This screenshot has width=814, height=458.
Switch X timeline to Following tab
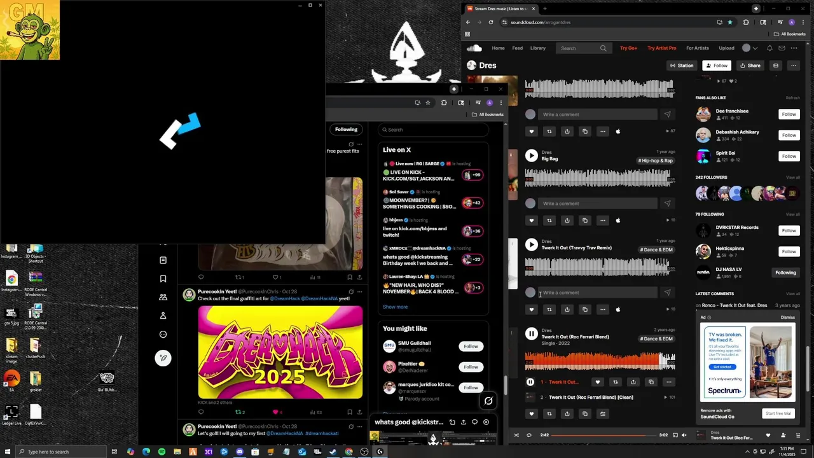[x=346, y=129]
